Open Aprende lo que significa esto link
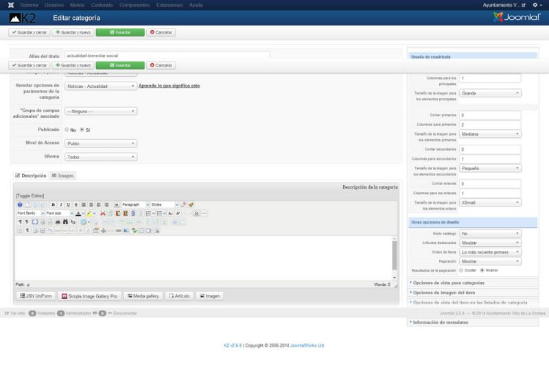Viewport: 549px width, 384px height. [x=169, y=86]
